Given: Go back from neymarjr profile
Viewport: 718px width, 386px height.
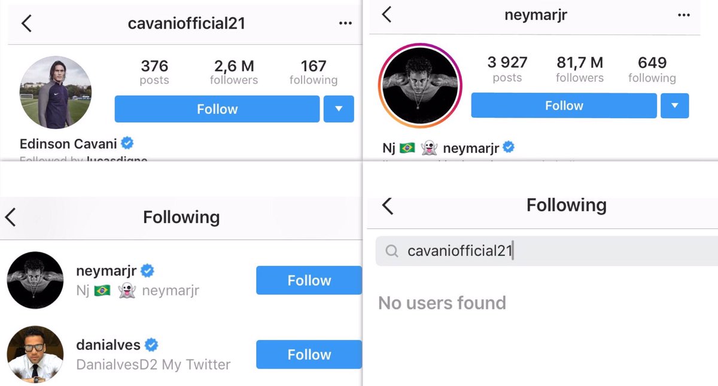Looking at the screenshot, I should tap(387, 15).
